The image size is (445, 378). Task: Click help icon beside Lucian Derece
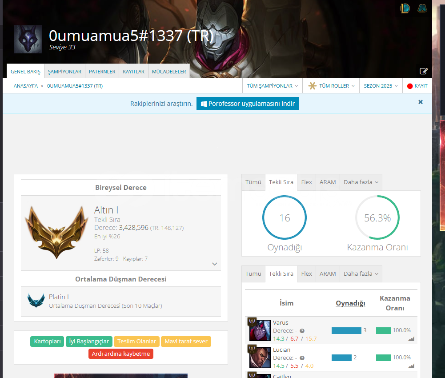point(302,358)
